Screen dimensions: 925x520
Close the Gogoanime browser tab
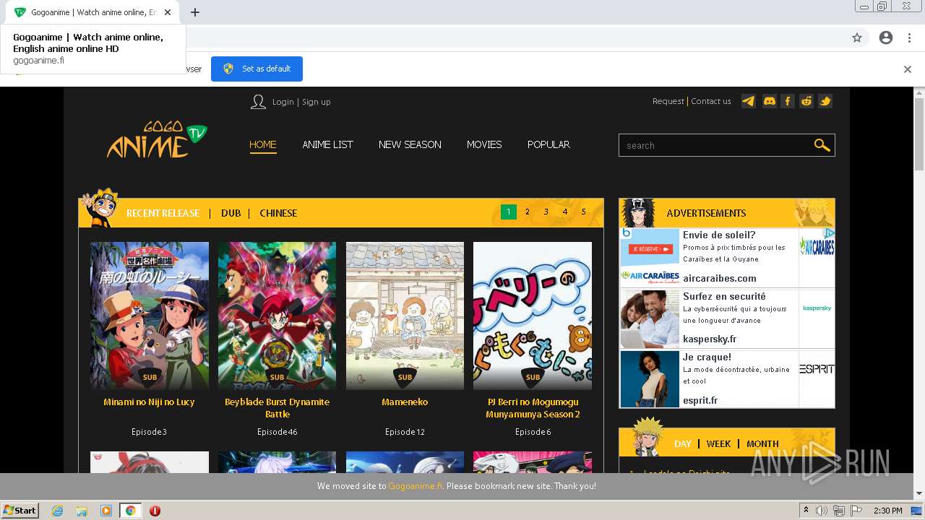[x=168, y=12]
